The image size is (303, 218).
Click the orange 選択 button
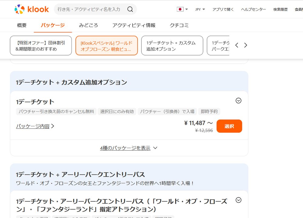229,126
